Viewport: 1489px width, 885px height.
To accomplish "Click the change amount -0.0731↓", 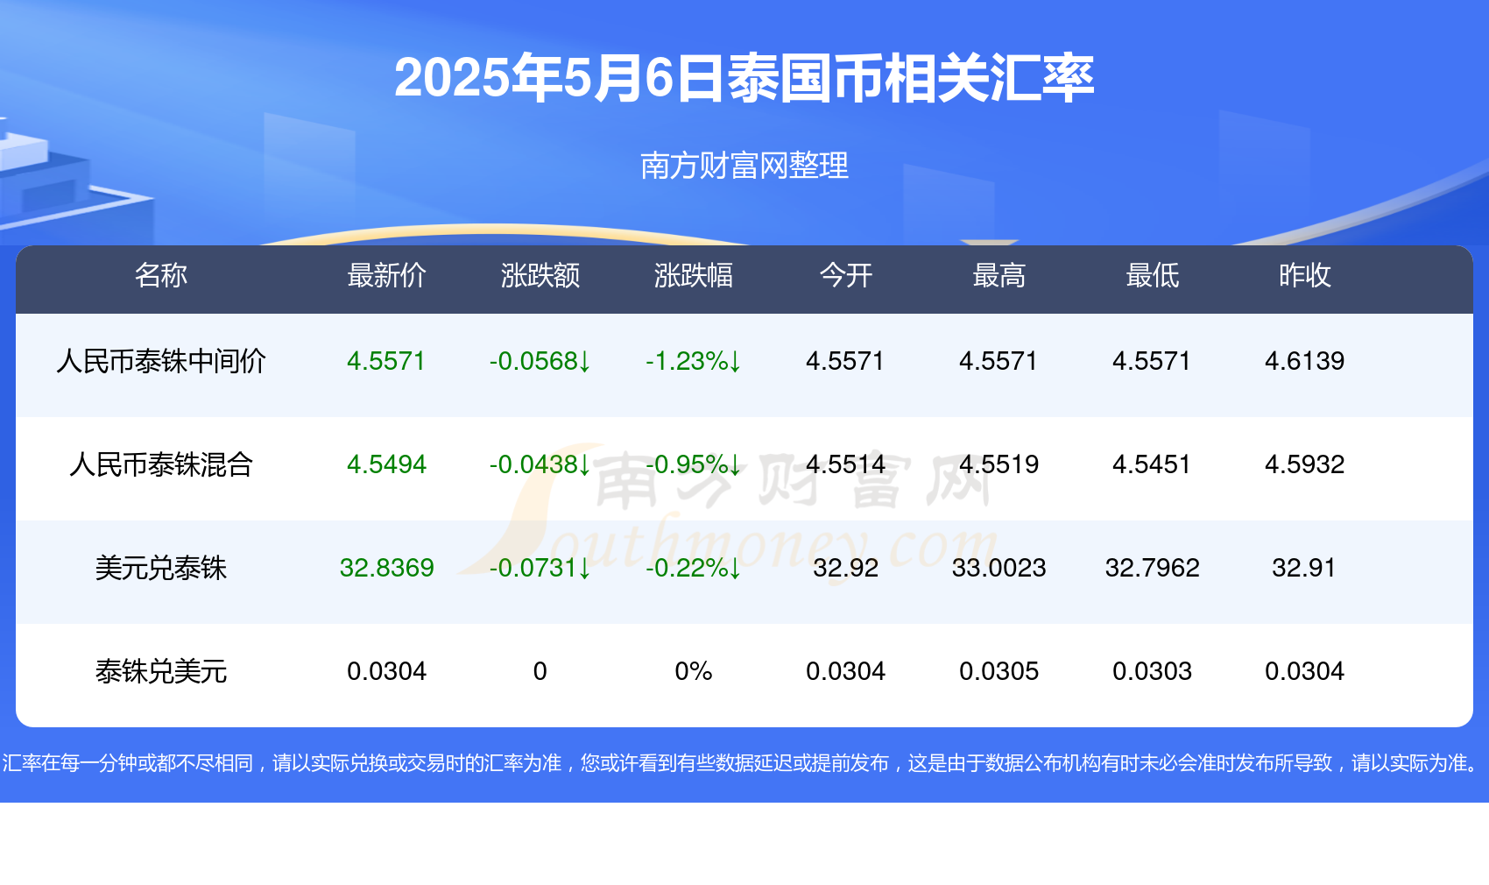I will [540, 568].
